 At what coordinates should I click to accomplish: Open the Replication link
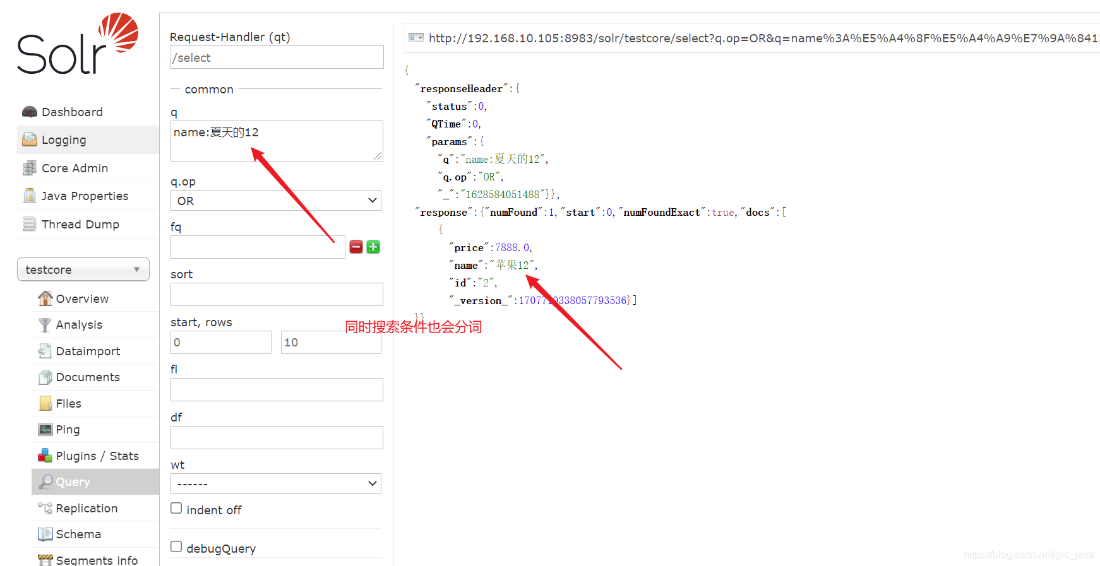[87, 508]
